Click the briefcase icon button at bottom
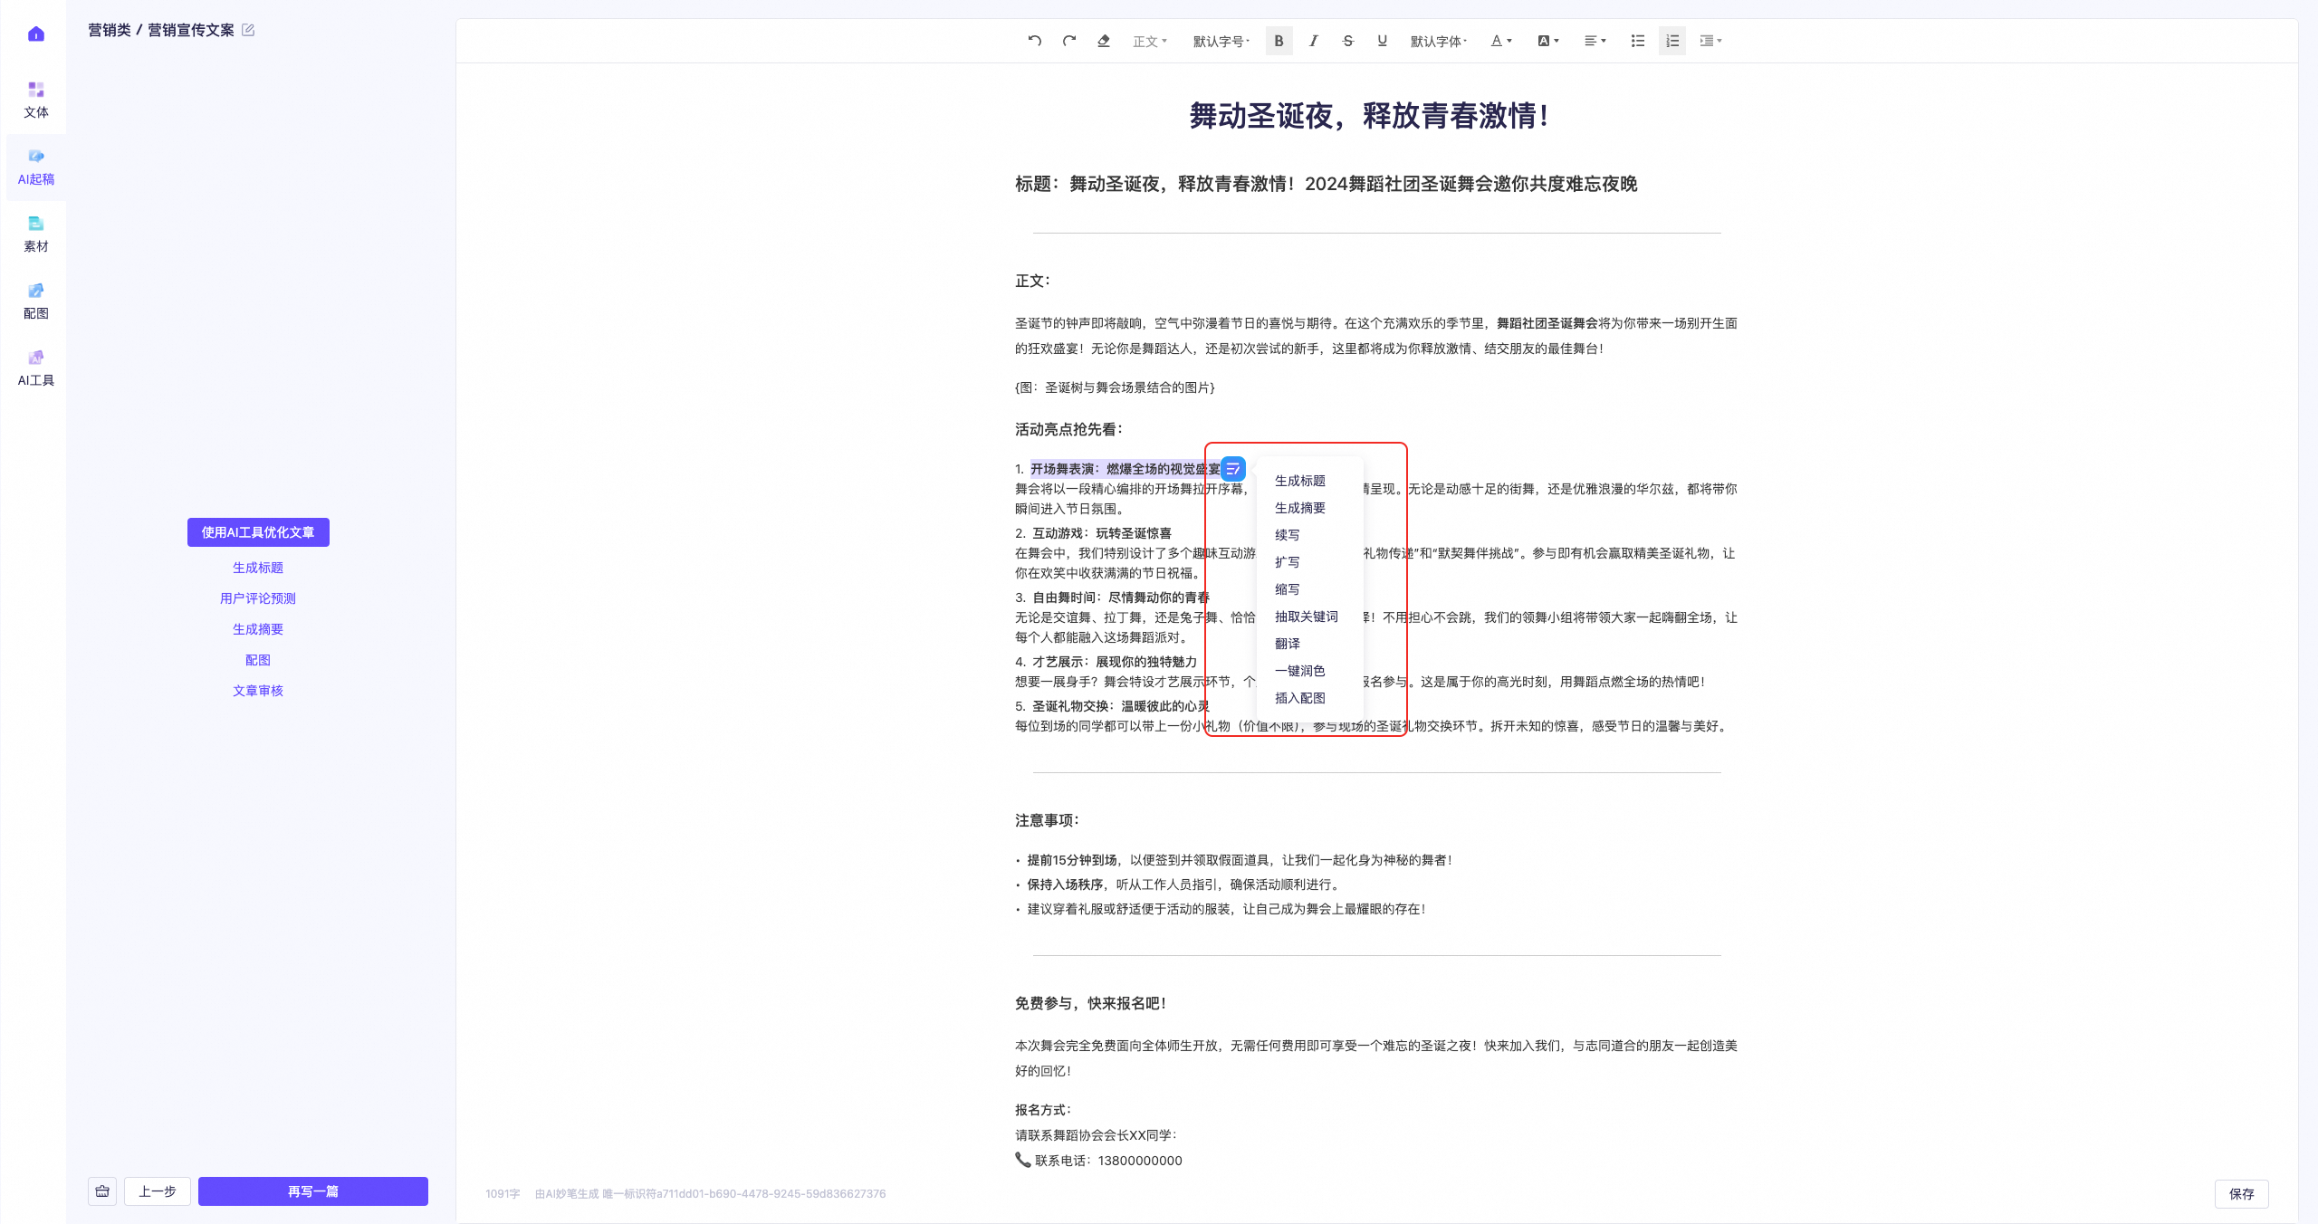Screen dimensions: 2318x1224 pyautogui.click(x=102, y=1191)
